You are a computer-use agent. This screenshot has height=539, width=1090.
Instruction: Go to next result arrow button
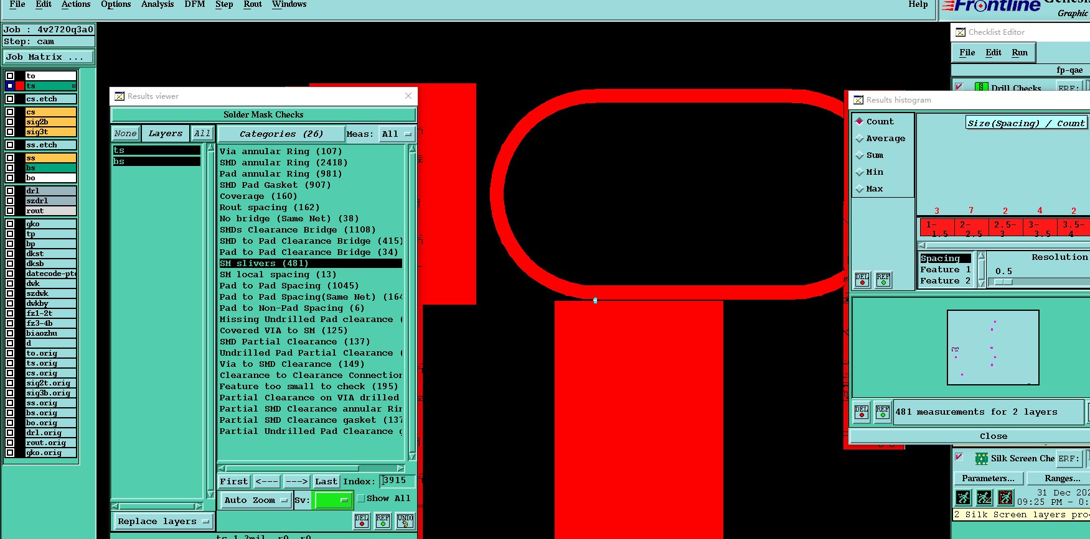296,481
